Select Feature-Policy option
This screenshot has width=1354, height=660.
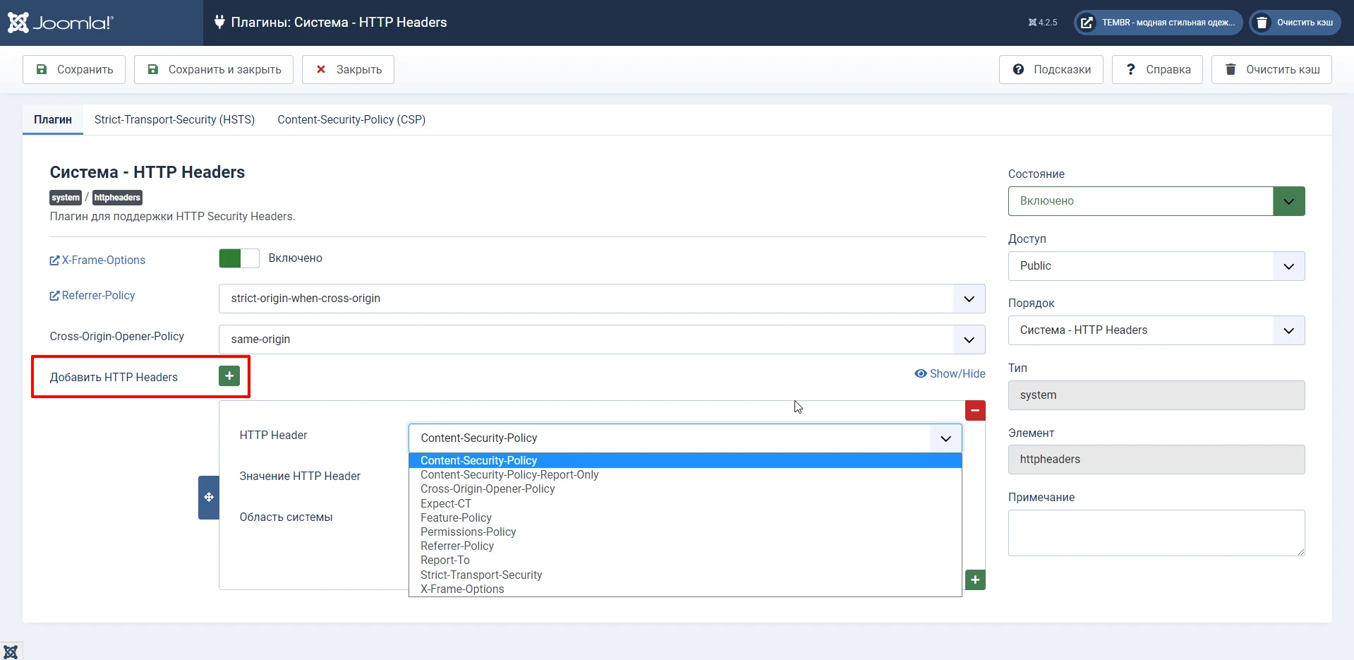click(685, 517)
